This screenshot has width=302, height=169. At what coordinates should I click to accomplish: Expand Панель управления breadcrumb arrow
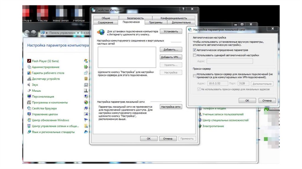[78, 33]
